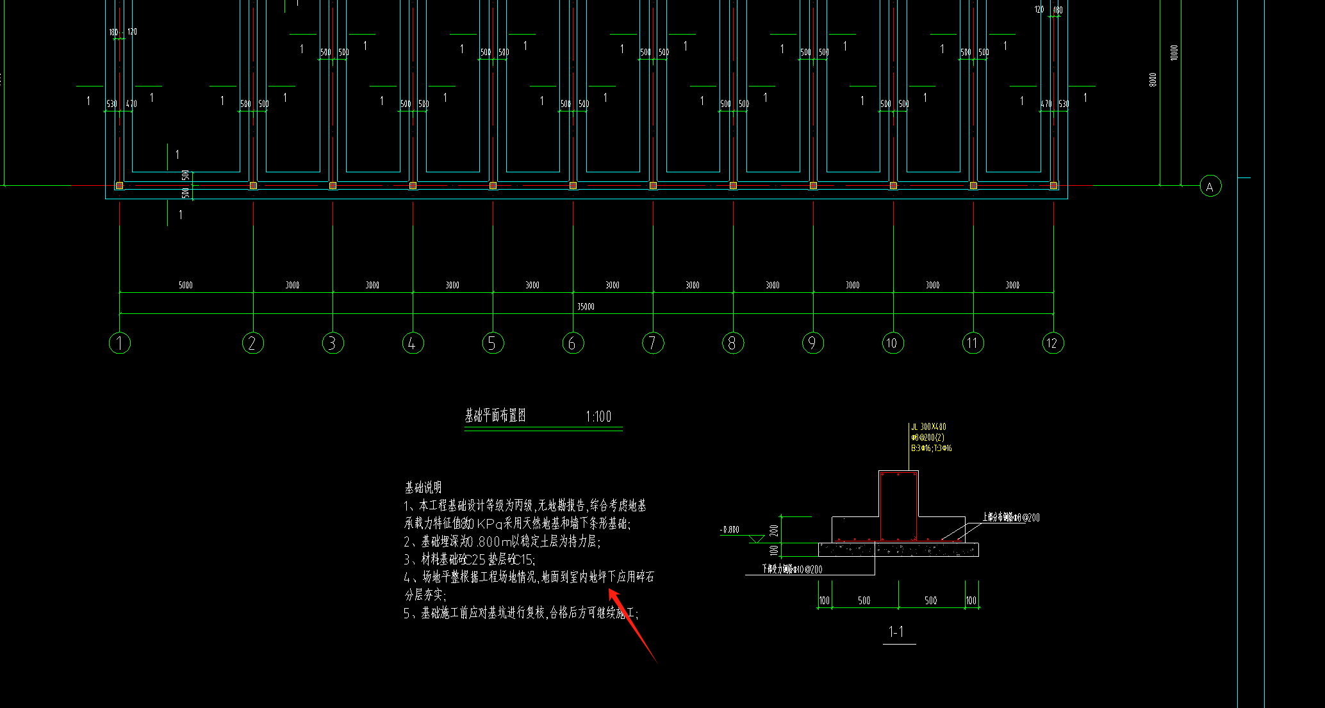Image resolution: width=1325 pixels, height=708 pixels.
Task: Select the B:3Φ16;T:3Φ16 rebar annotation
Action: 932,448
